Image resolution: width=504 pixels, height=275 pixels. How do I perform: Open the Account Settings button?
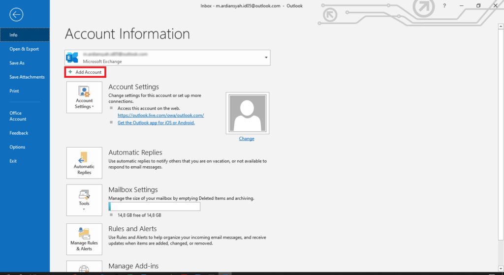click(x=84, y=97)
